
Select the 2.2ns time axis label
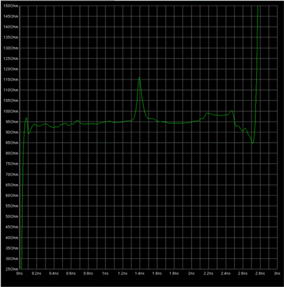(208, 273)
